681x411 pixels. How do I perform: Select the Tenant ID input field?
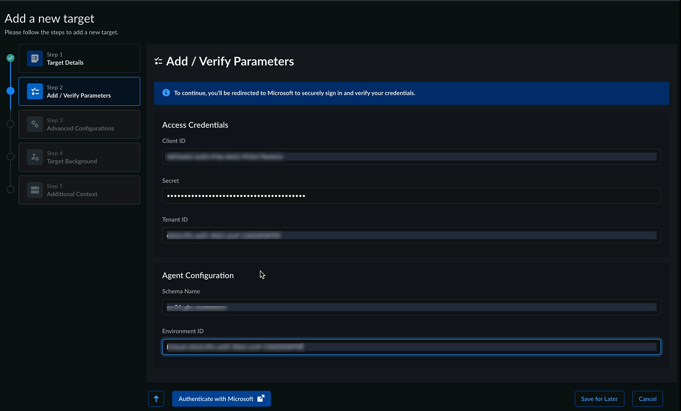point(411,235)
